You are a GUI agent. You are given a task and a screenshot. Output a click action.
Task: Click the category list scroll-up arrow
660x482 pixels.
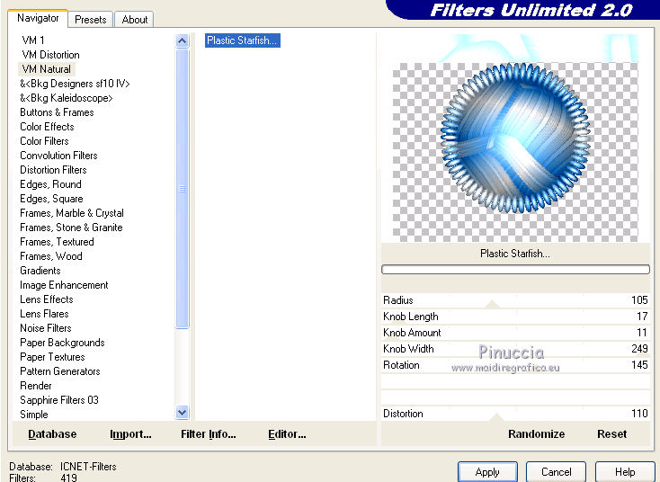click(x=182, y=40)
